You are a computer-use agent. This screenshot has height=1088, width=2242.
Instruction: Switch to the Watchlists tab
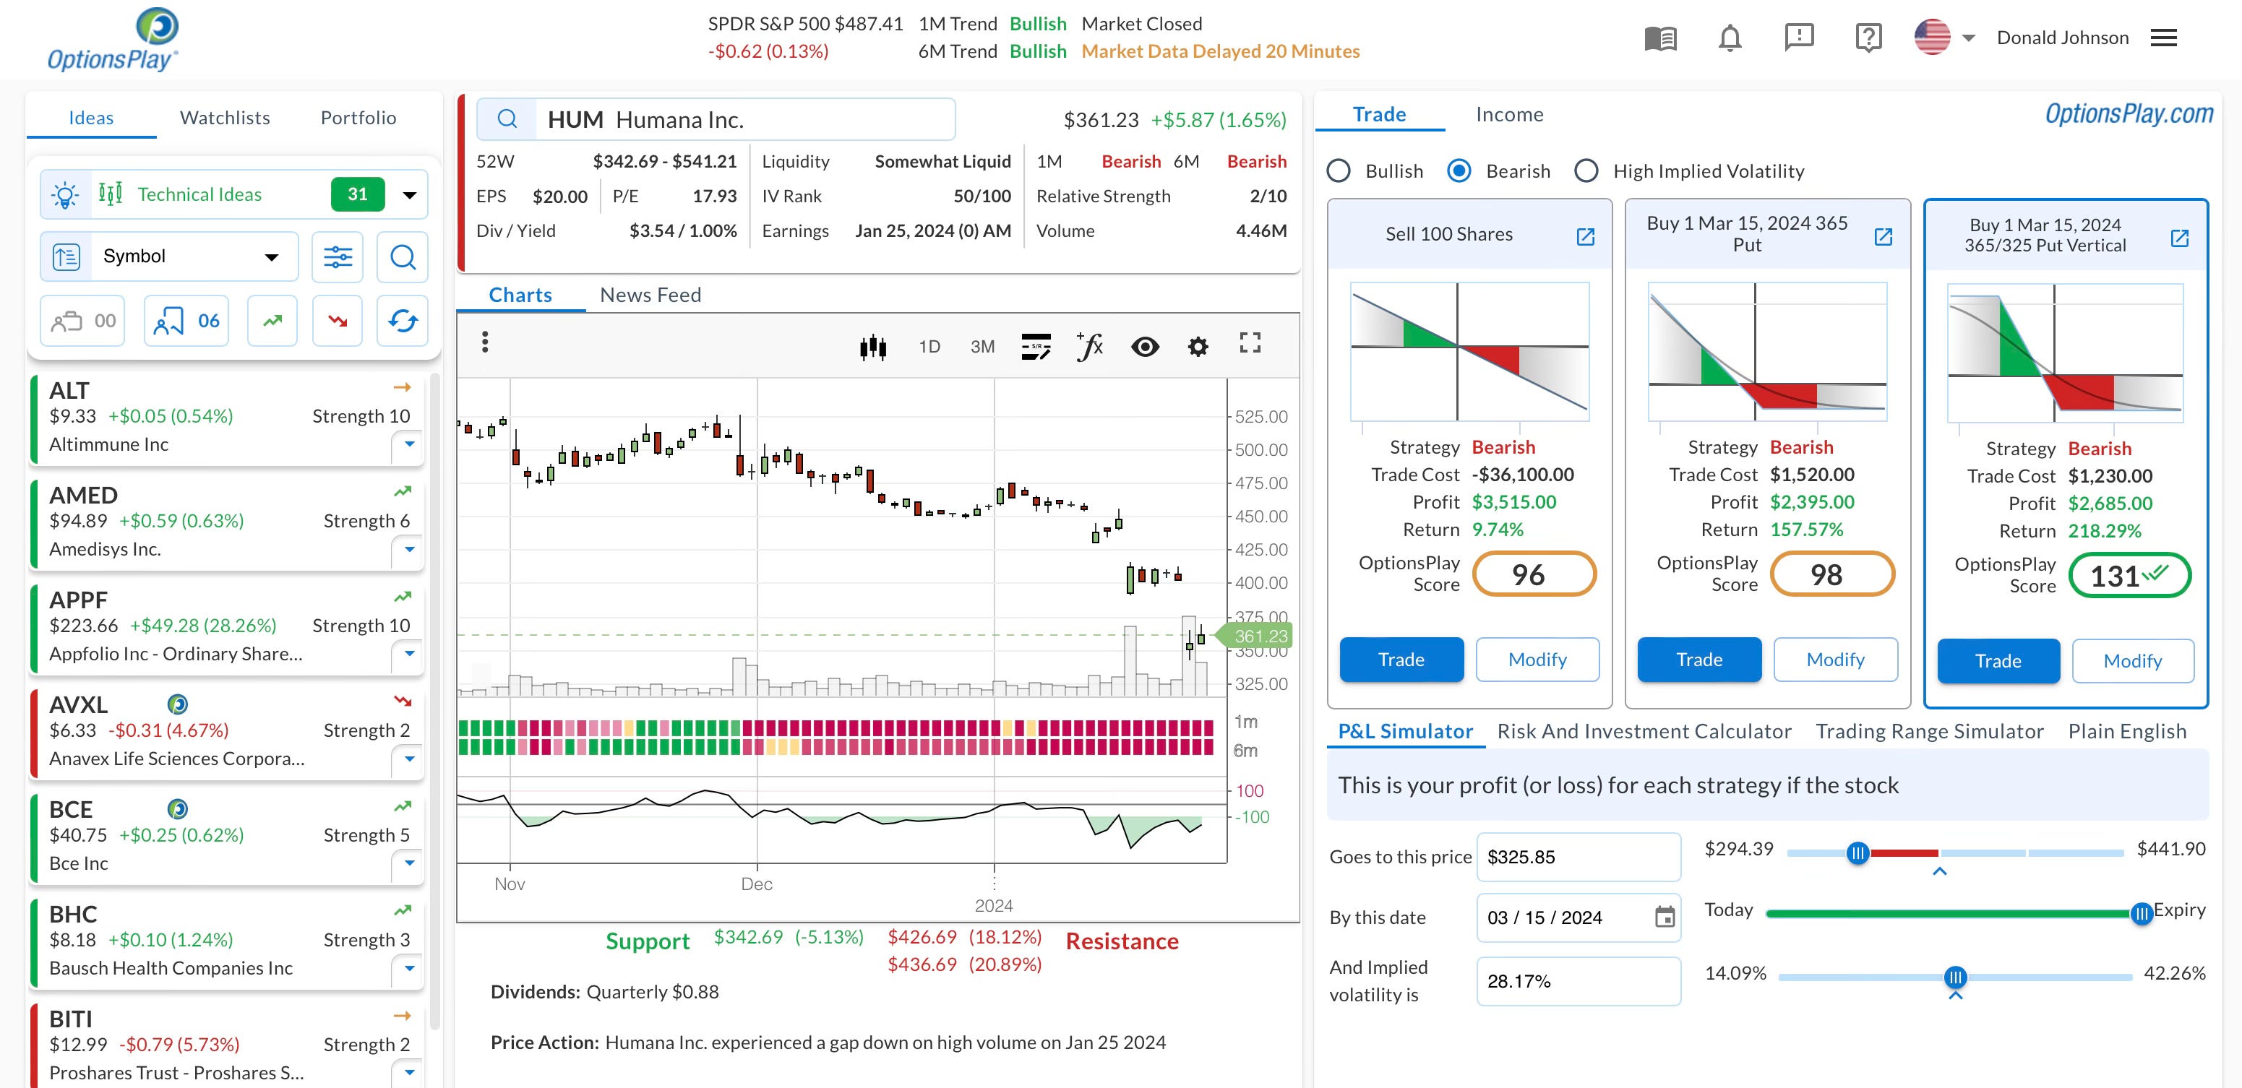225,118
